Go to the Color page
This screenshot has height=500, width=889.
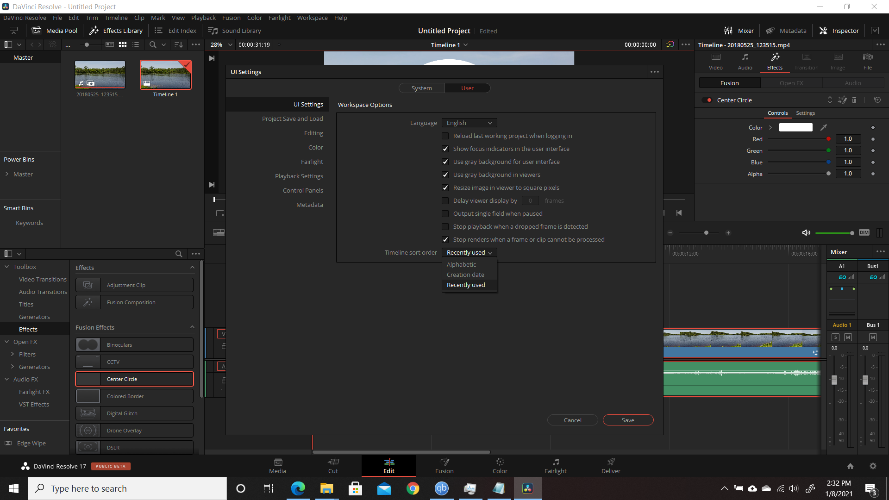[x=500, y=466]
